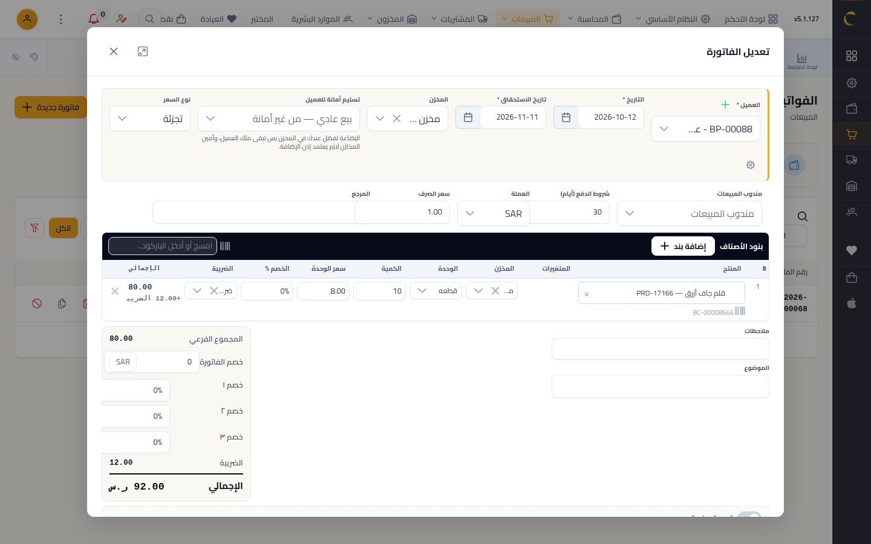Click the truck purchases icon in sidebar
This screenshot has height=544, width=871.
(x=852, y=160)
